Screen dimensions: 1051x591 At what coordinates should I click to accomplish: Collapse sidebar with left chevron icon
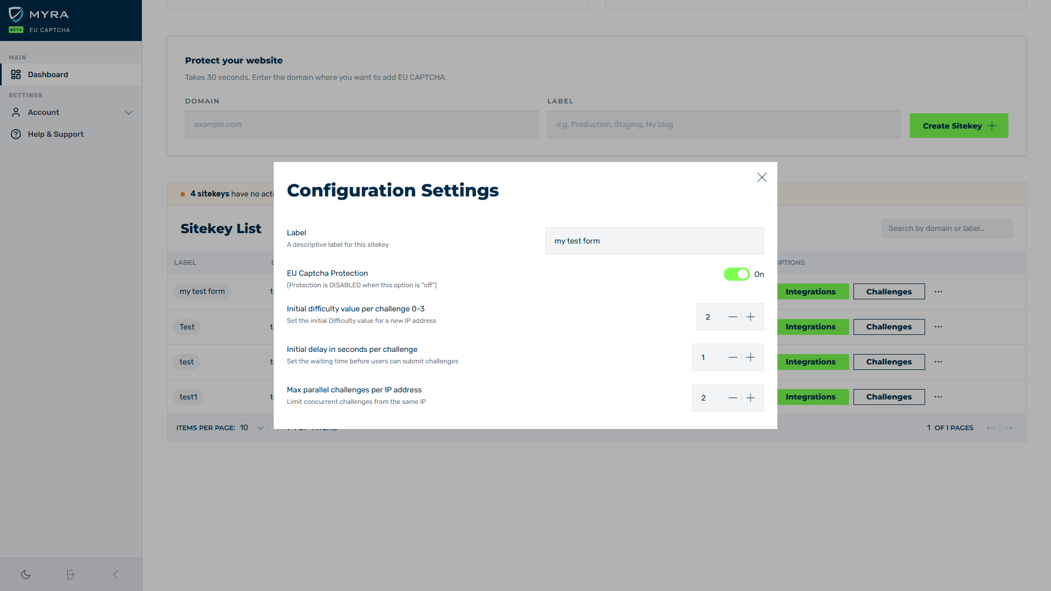[116, 575]
